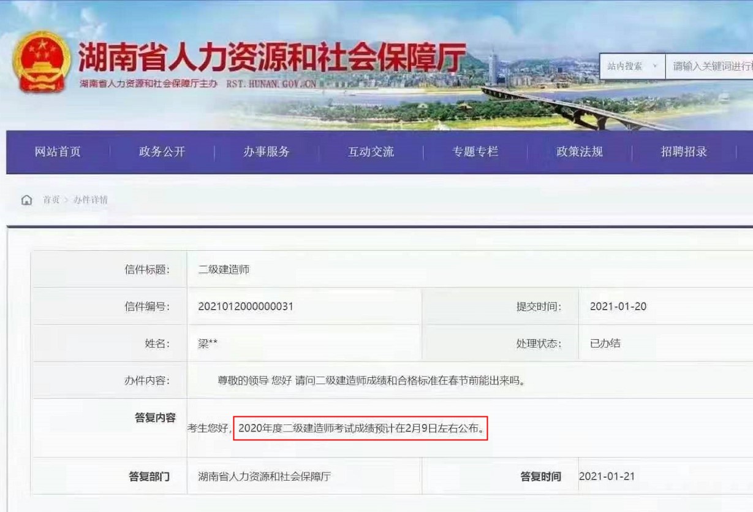Open the 招聘招录 menu item
The width and height of the screenshot is (753, 512).
coord(684,152)
